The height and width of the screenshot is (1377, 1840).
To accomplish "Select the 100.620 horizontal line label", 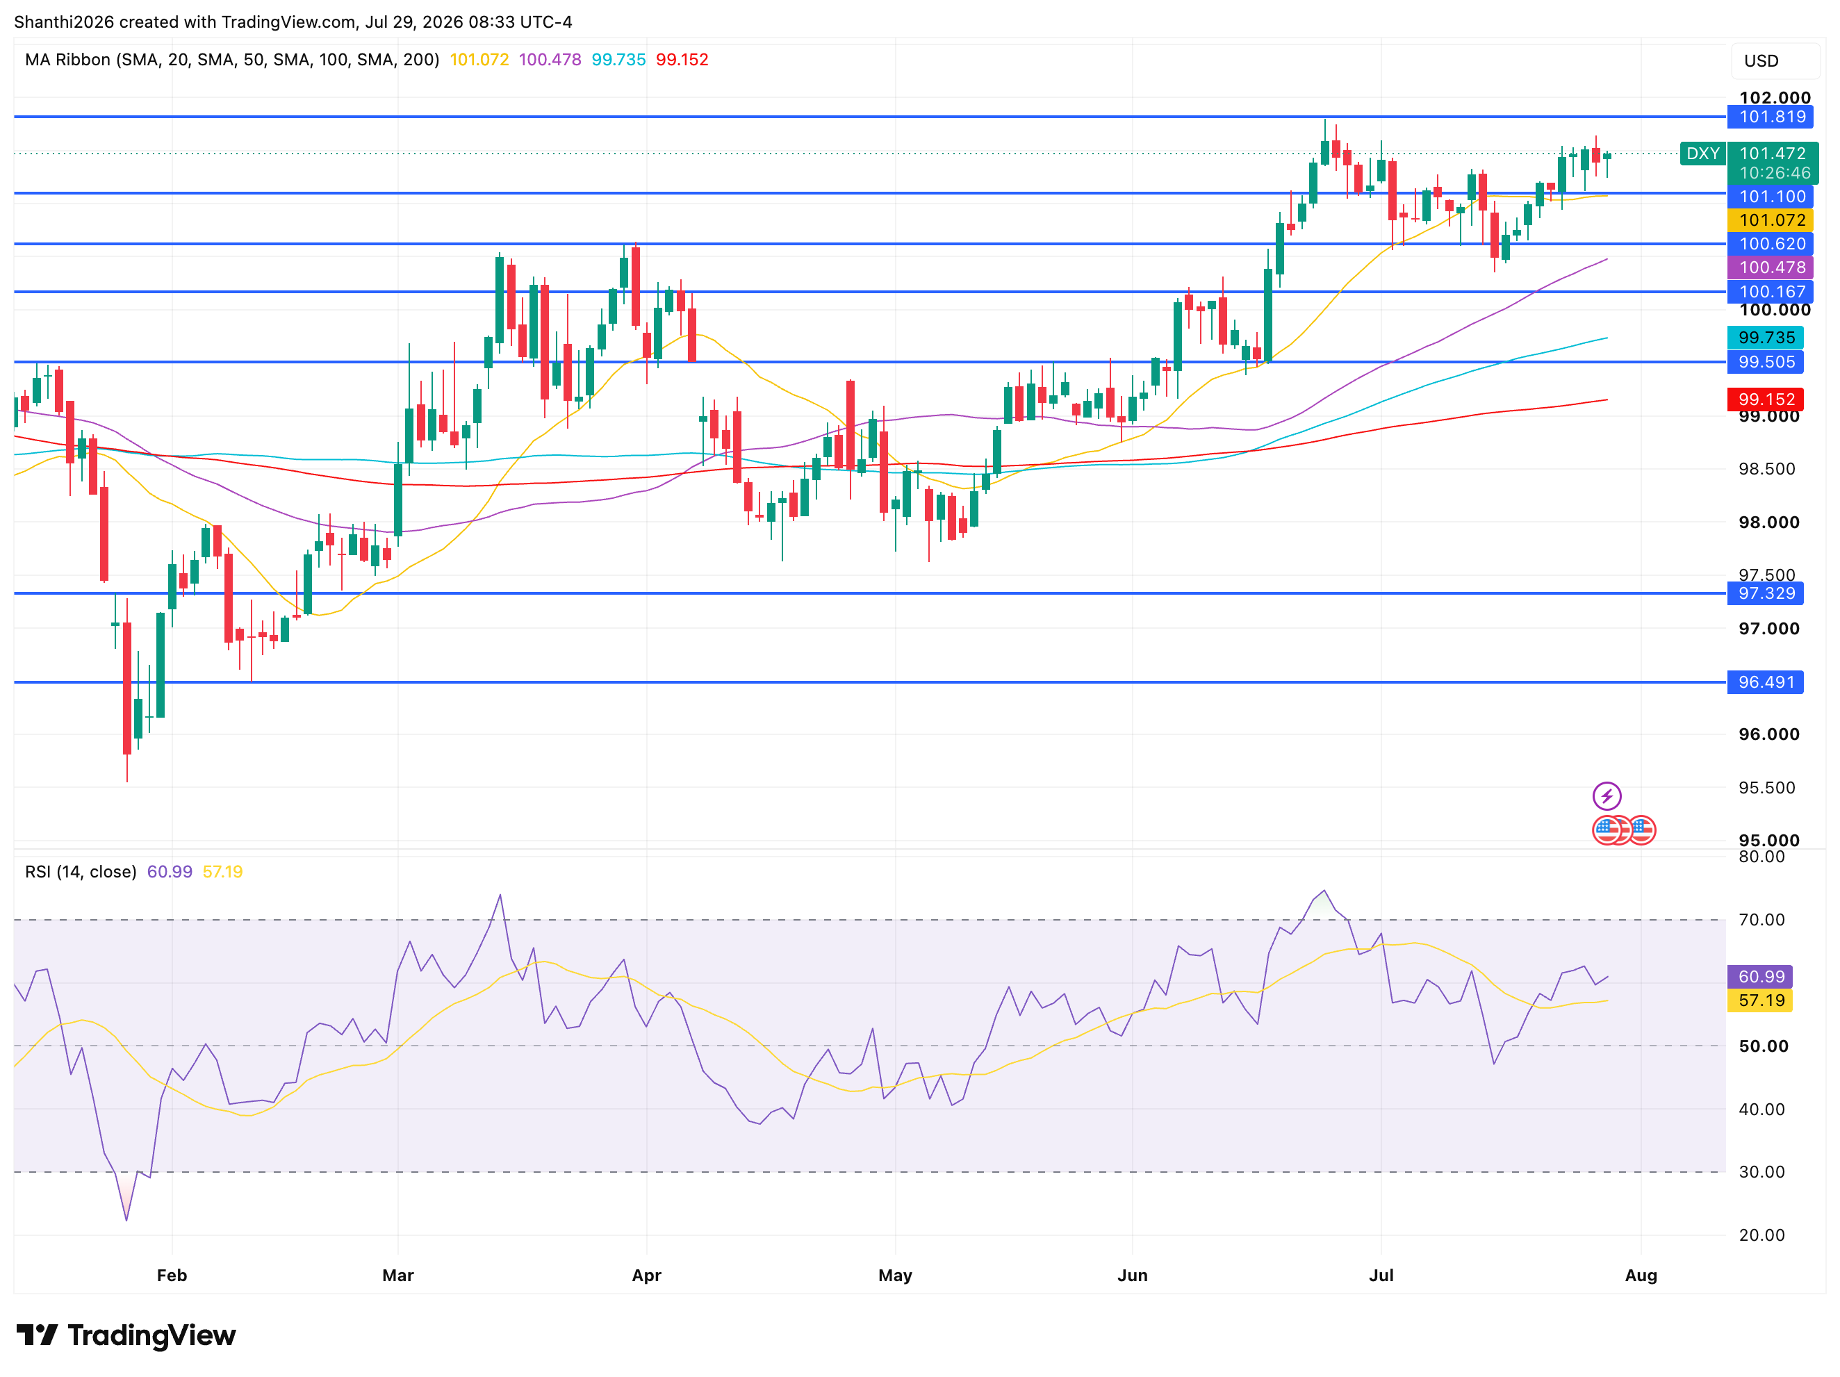I will tap(1769, 244).
